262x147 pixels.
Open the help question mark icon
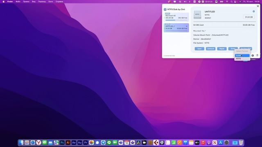coord(257,56)
